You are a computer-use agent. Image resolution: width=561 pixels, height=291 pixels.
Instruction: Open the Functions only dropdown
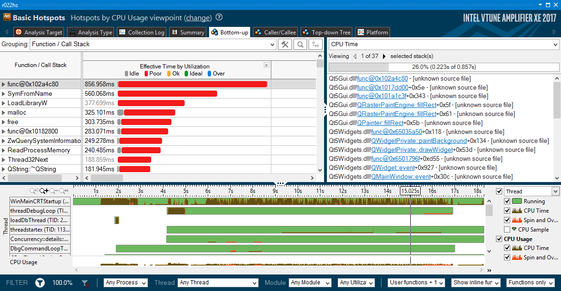531,283
